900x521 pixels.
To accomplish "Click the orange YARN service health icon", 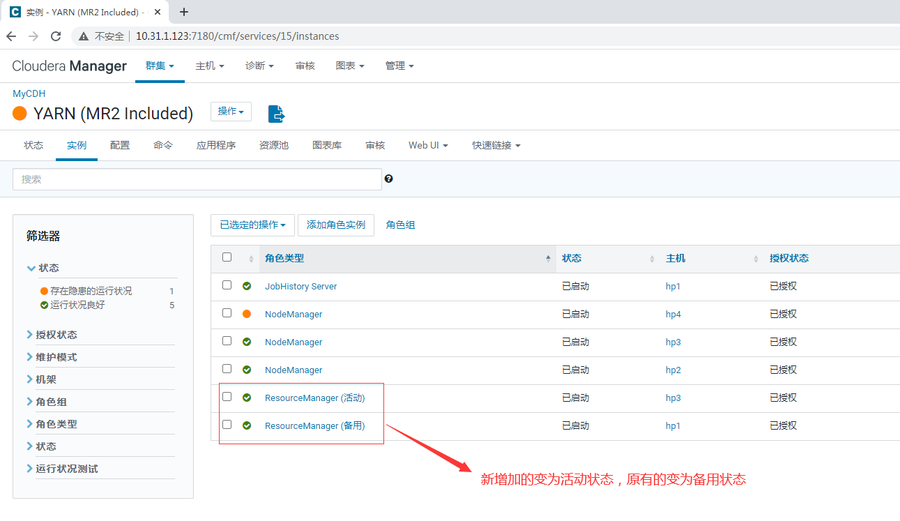I will [20, 113].
